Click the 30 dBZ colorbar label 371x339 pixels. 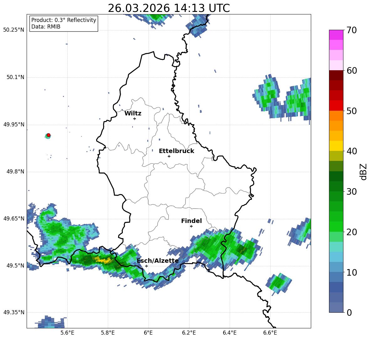coord(352,192)
